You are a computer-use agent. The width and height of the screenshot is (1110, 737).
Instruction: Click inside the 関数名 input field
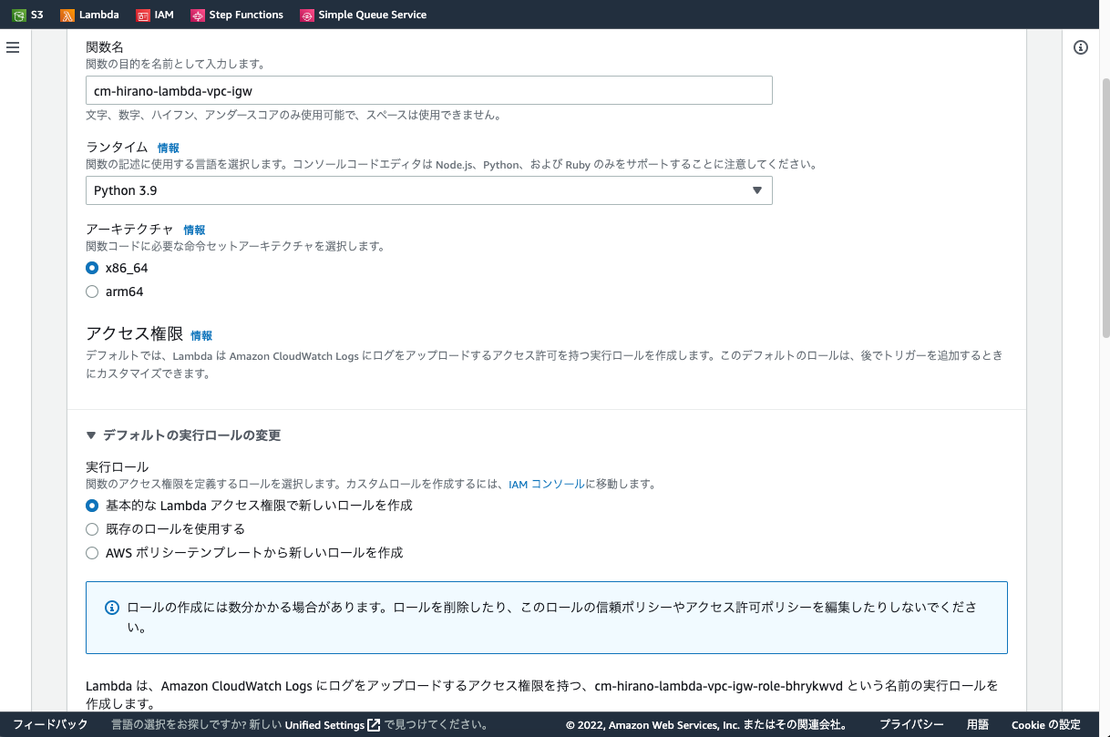click(x=428, y=90)
